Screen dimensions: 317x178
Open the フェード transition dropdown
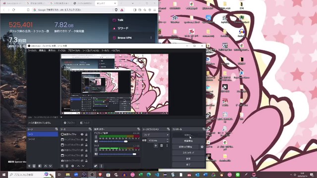(156, 135)
